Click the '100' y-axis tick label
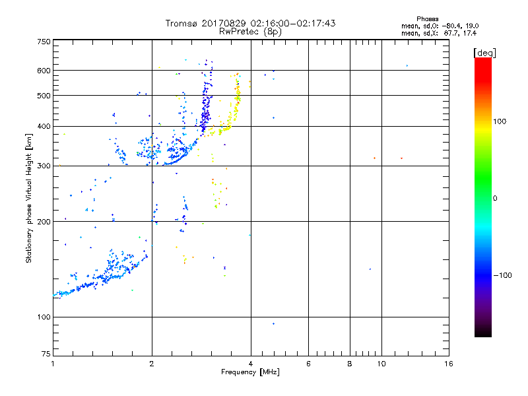 click(x=44, y=317)
